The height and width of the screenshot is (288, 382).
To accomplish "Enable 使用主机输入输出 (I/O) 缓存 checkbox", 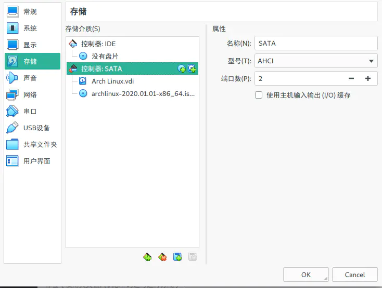I will [259, 95].
